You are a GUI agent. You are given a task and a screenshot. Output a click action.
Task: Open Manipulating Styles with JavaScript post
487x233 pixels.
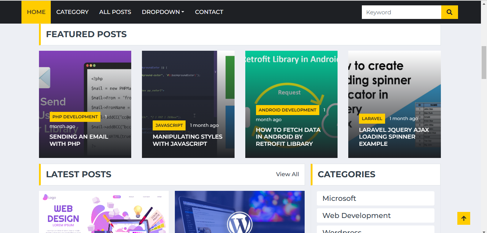pyautogui.click(x=187, y=140)
